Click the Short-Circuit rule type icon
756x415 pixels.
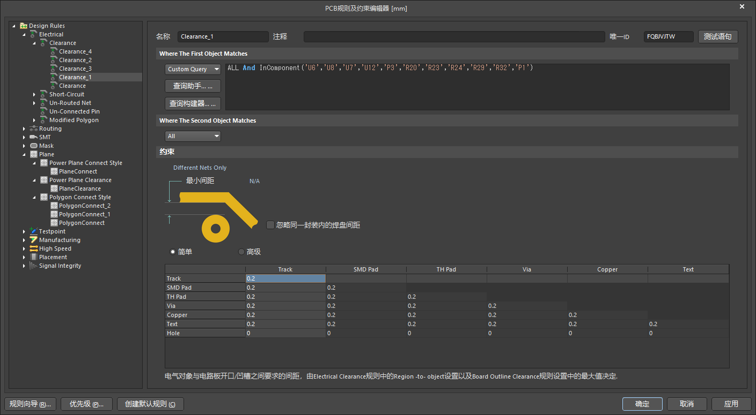coord(44,94)
